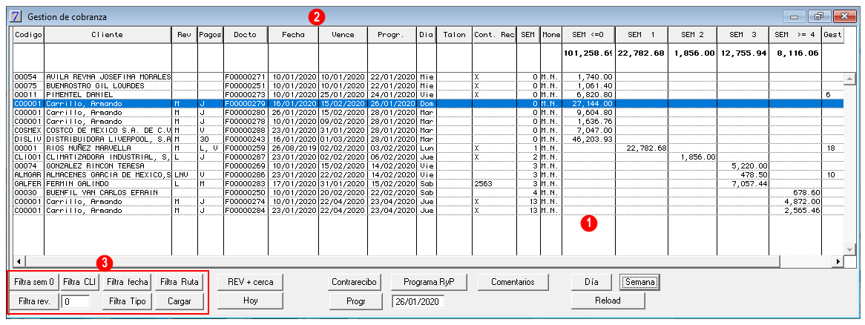
Task: Click the Fecha column header
Action: (294, 35)
